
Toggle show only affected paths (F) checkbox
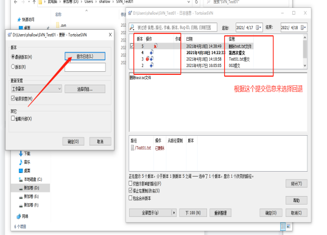coord(130,183)
